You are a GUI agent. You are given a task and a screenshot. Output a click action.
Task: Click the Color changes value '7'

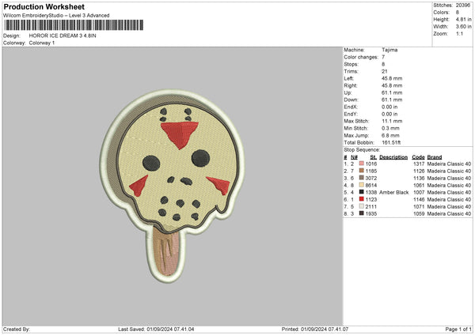click(383, 57)
